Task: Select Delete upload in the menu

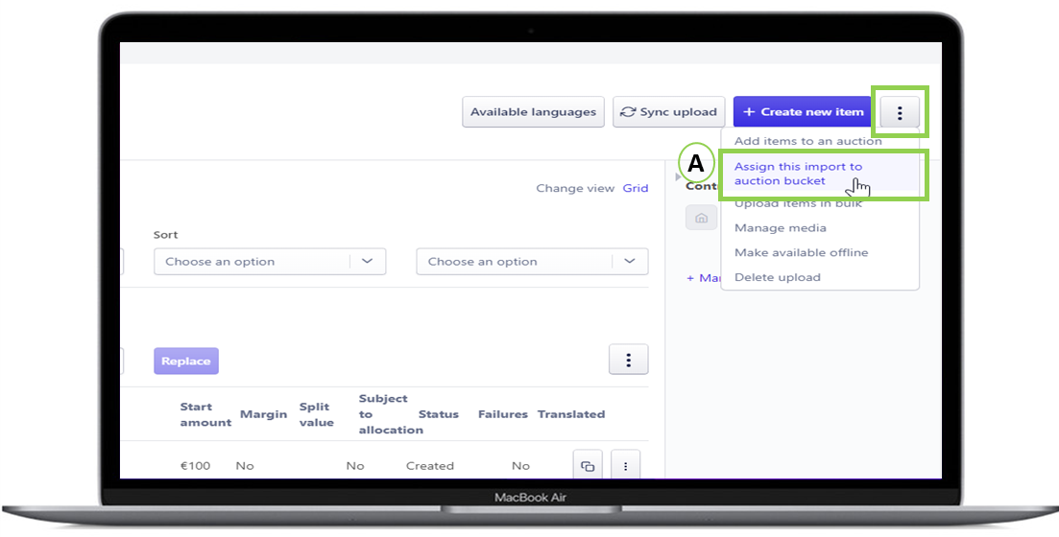Action: 777,278
